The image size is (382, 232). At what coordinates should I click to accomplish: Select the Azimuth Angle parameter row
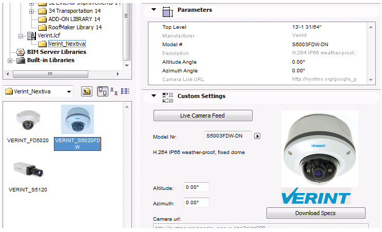pos(258,71)
